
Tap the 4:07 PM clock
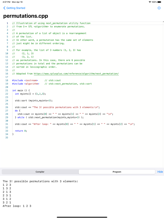tap(7, 2)
